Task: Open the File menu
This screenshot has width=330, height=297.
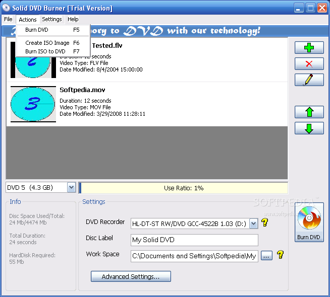Action: pos(8,19)
